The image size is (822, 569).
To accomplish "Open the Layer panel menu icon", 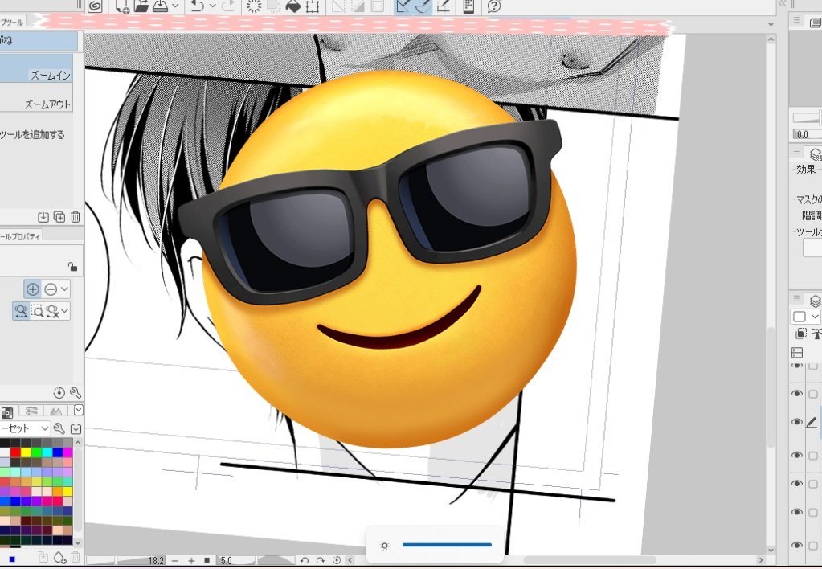I will [x=796, y=298].
